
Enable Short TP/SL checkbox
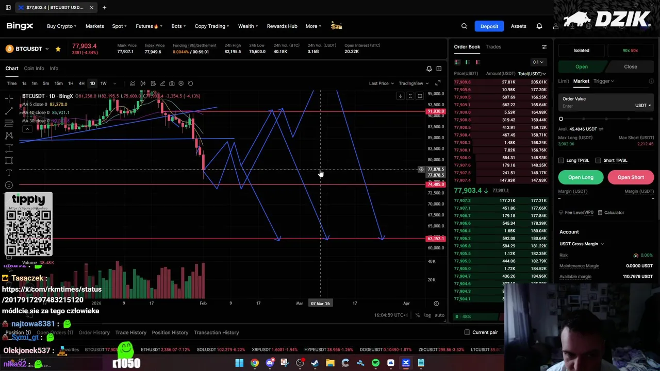[598, 160]
